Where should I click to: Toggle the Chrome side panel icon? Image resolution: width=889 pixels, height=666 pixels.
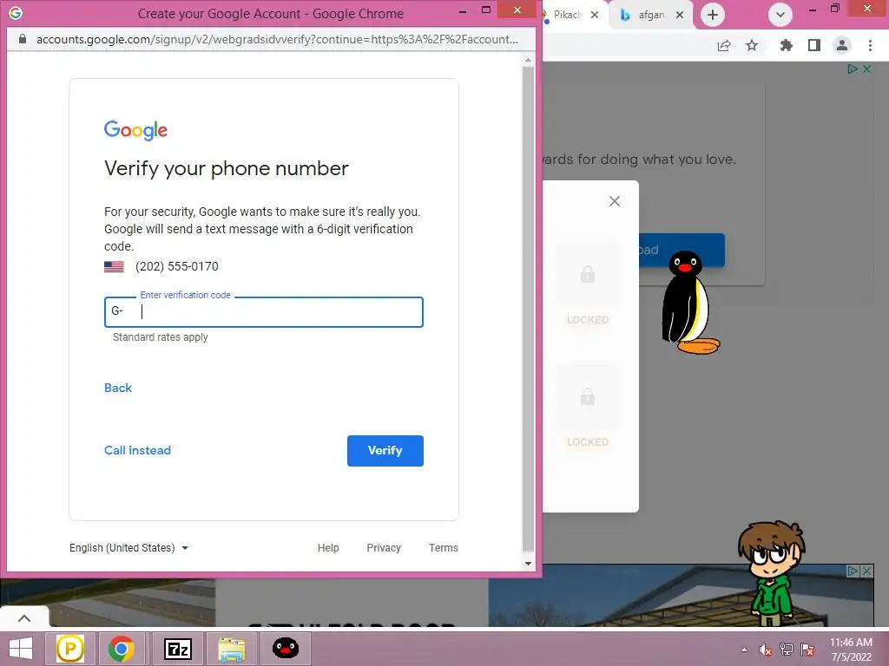[x=814, y=45]
